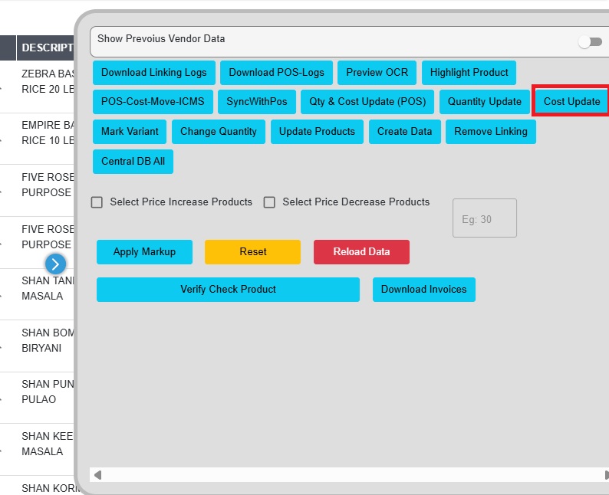
Task: Click Cost Update button
Action: 571,102
